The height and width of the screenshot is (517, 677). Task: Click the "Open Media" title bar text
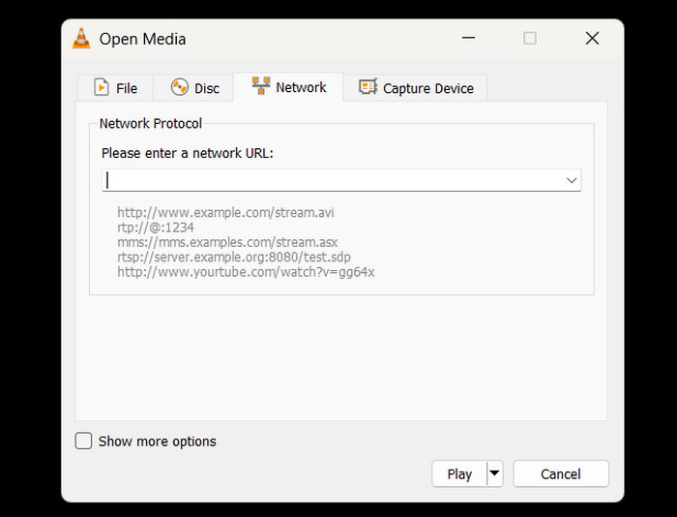(142, 39)
